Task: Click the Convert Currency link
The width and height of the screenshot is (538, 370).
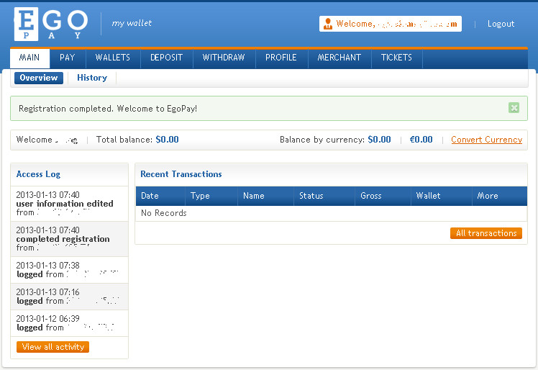Action: 486,140
